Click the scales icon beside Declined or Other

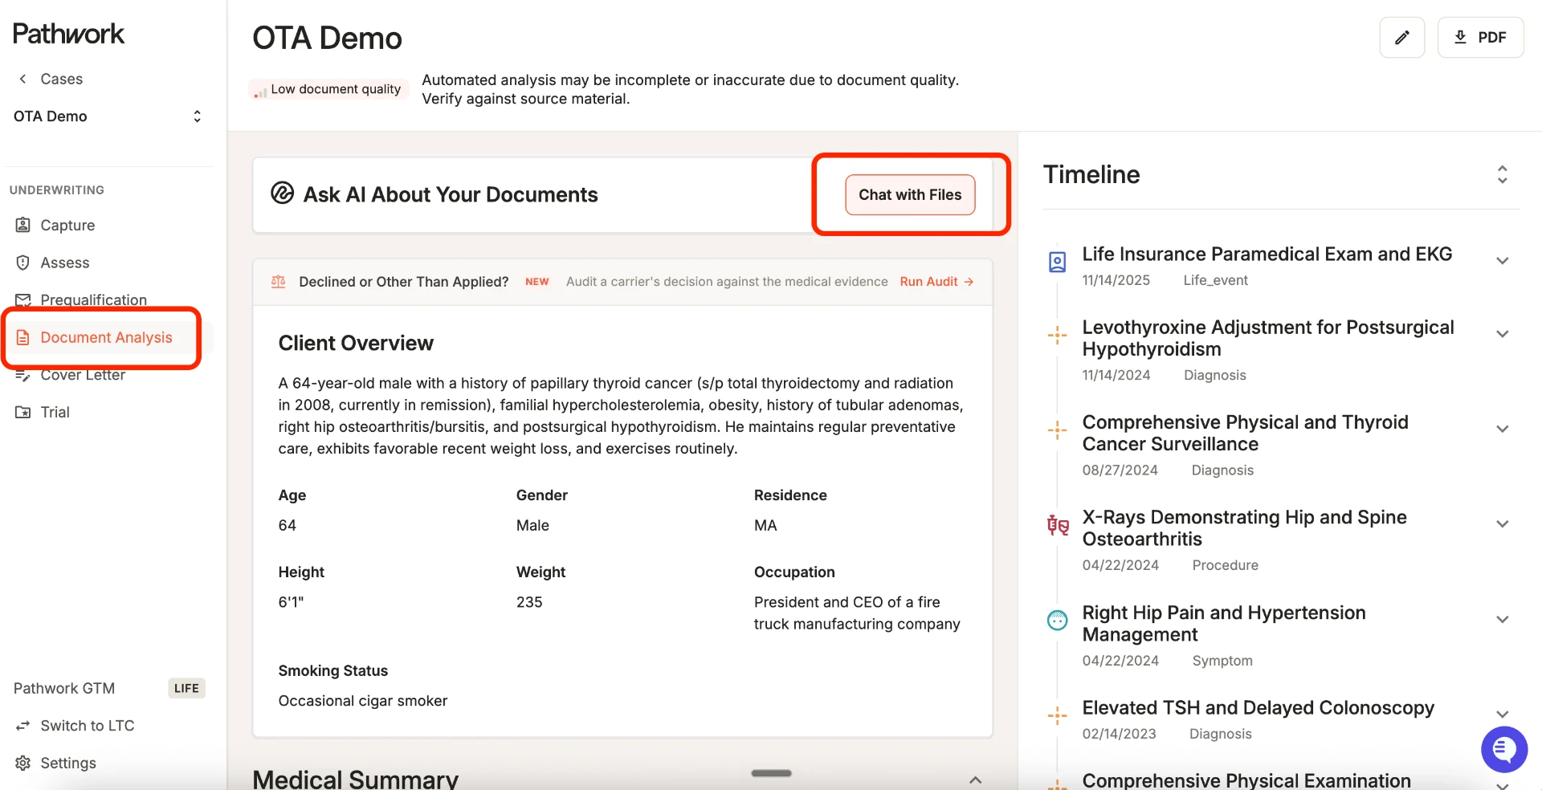tap(279, 282)
